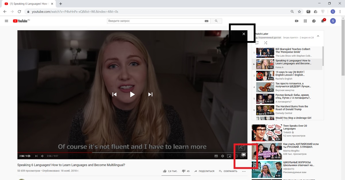Open the more actions three-dot menu
The width and height of the screenshot is (345, 180).
244,171
